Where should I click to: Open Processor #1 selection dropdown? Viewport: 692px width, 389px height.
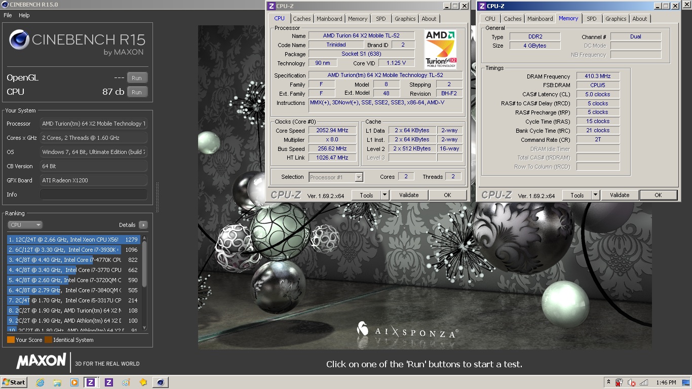(336, 177)
